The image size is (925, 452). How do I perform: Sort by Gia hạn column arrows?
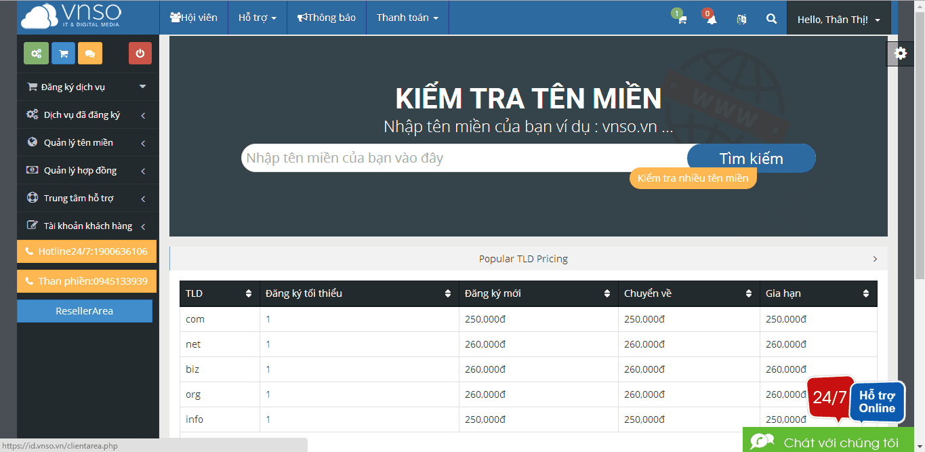pyautogui.click(x=866, y=293)
